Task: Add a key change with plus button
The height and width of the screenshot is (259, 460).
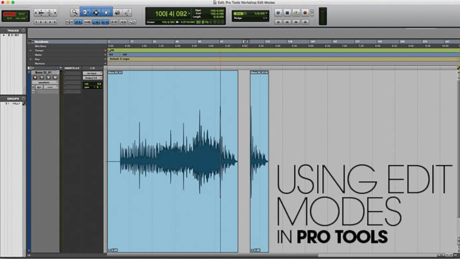Action: click(105, 59)
